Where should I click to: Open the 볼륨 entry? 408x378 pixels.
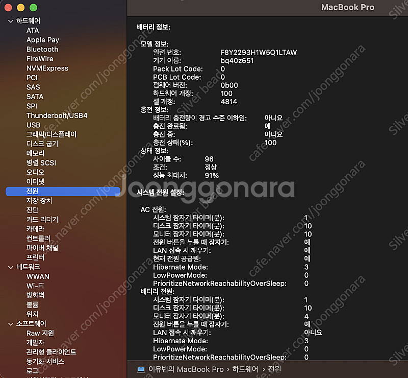click(x=32, y=305)
